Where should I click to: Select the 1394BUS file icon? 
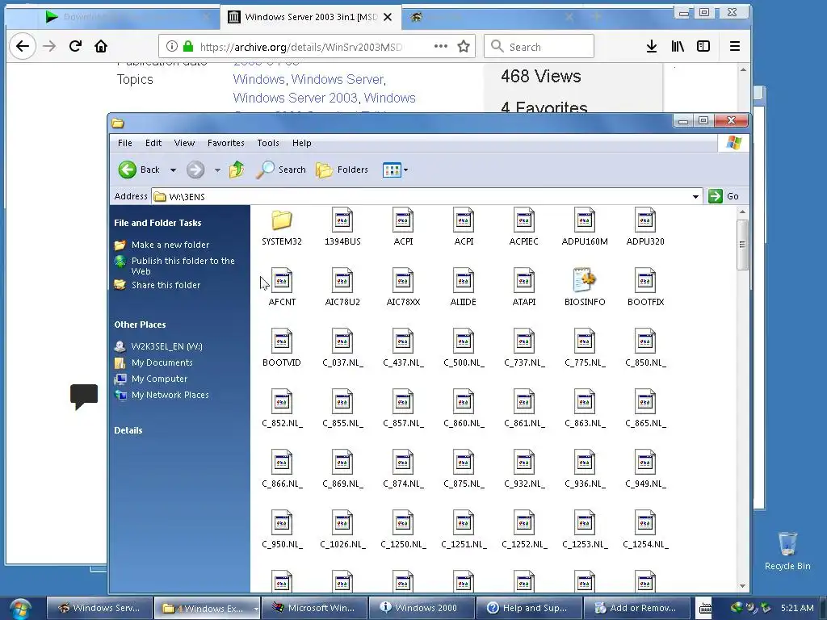point(342,220)
